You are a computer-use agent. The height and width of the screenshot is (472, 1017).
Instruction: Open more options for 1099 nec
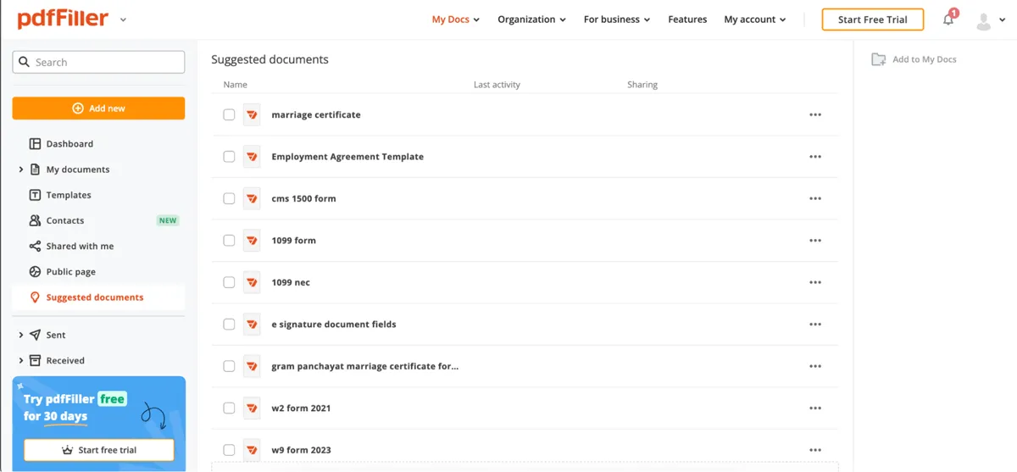tap(815, 282)
